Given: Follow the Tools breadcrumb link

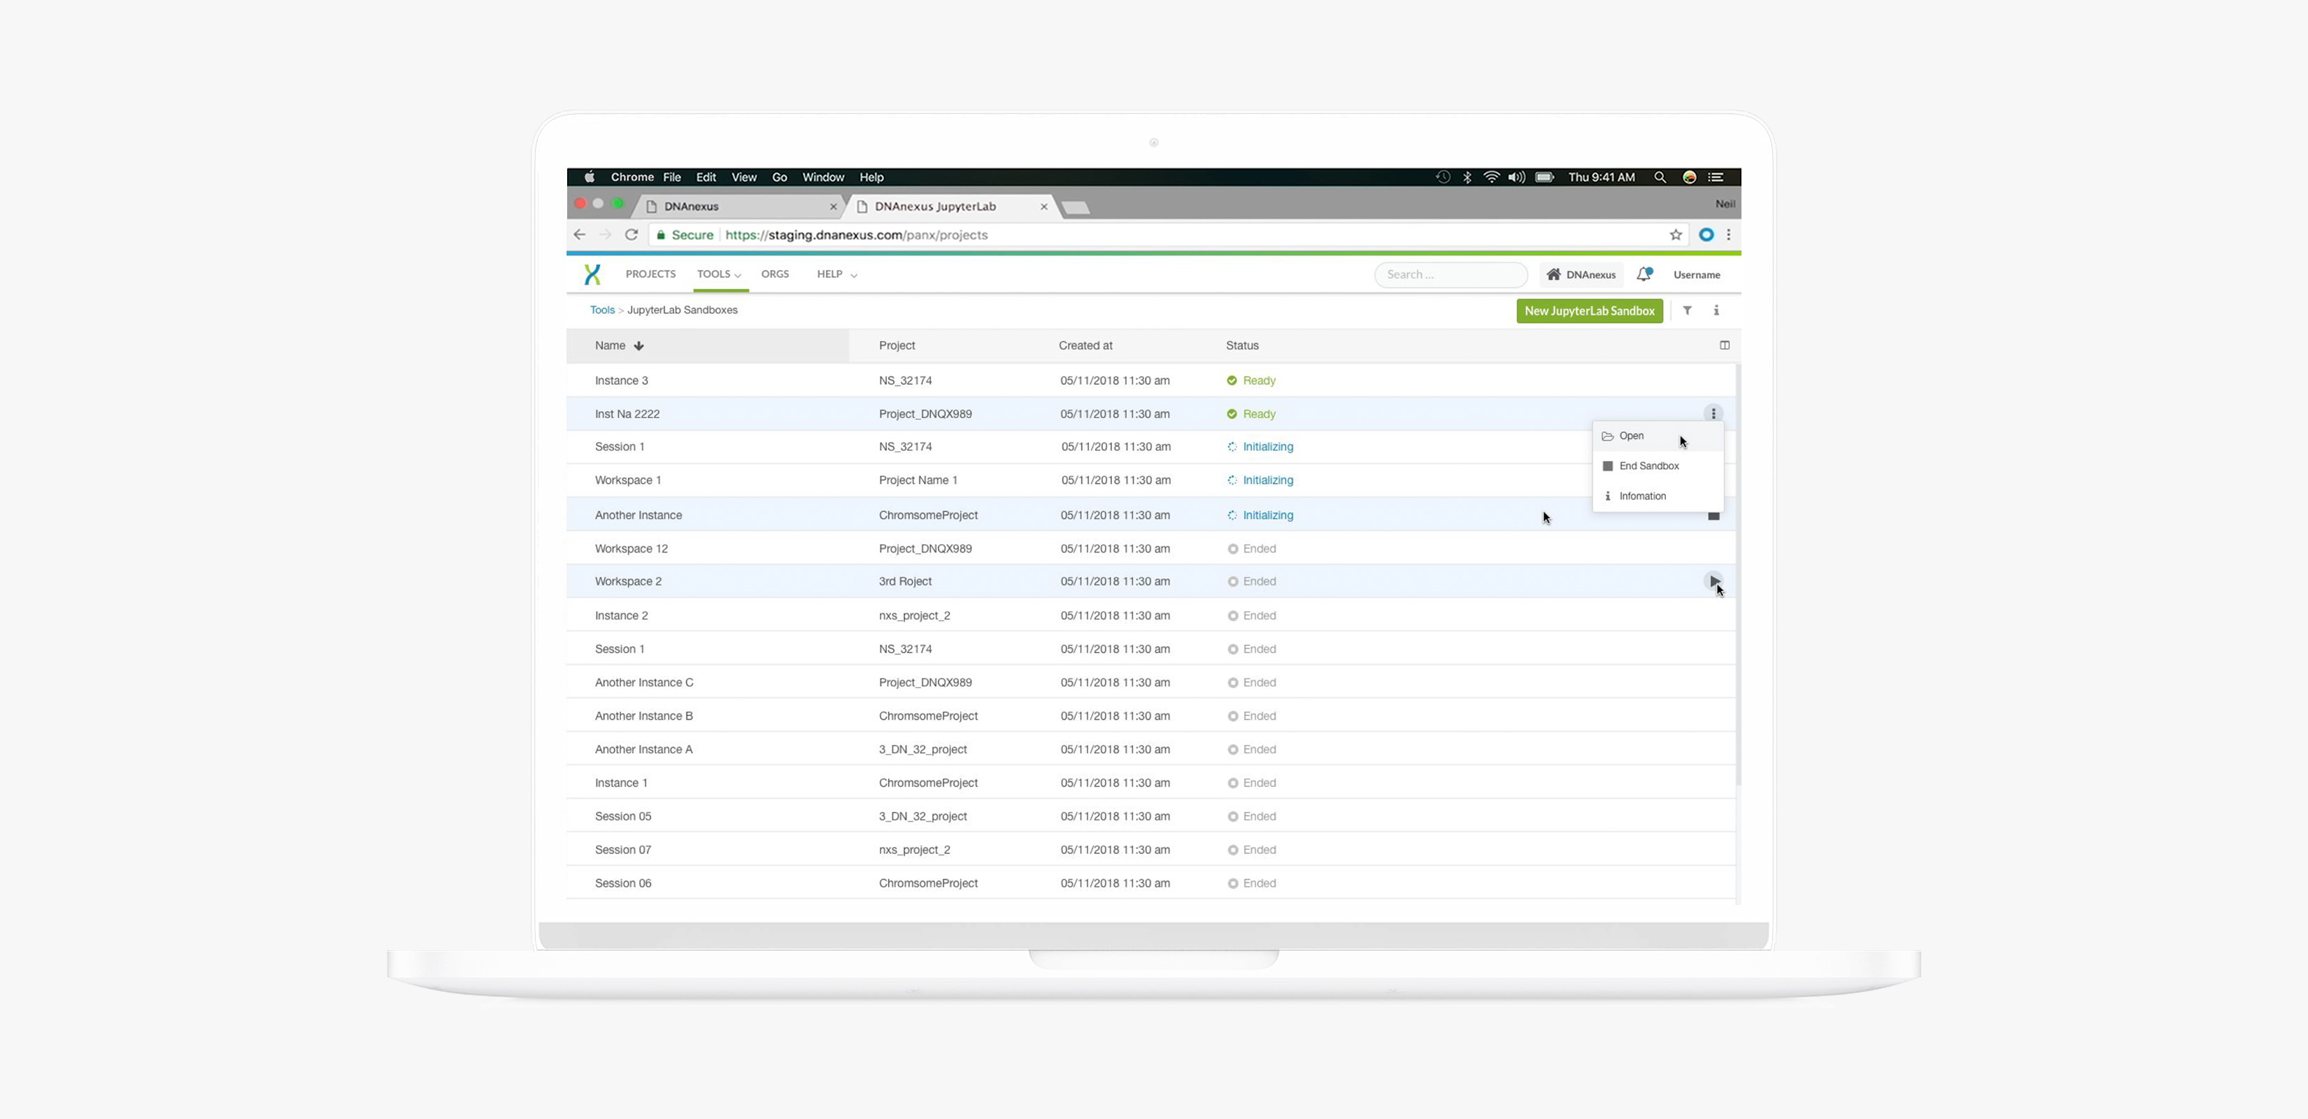Looking at the screenshot, I should coord(602,310).
